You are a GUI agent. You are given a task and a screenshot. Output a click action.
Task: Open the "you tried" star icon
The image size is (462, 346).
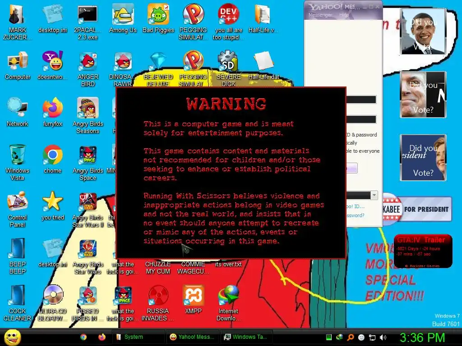(x=52, y=206)
